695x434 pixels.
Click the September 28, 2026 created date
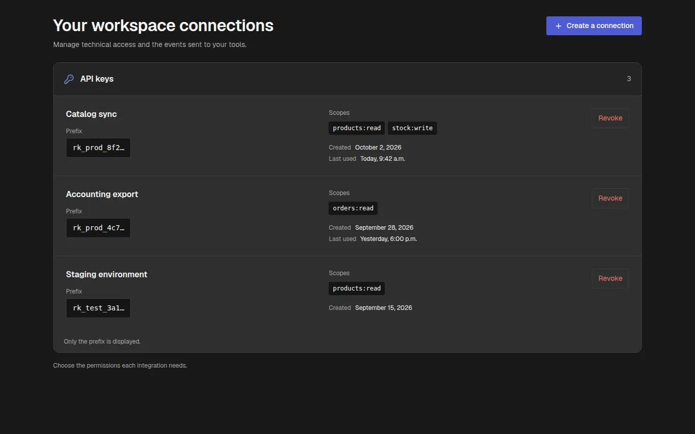click(384, 228)
